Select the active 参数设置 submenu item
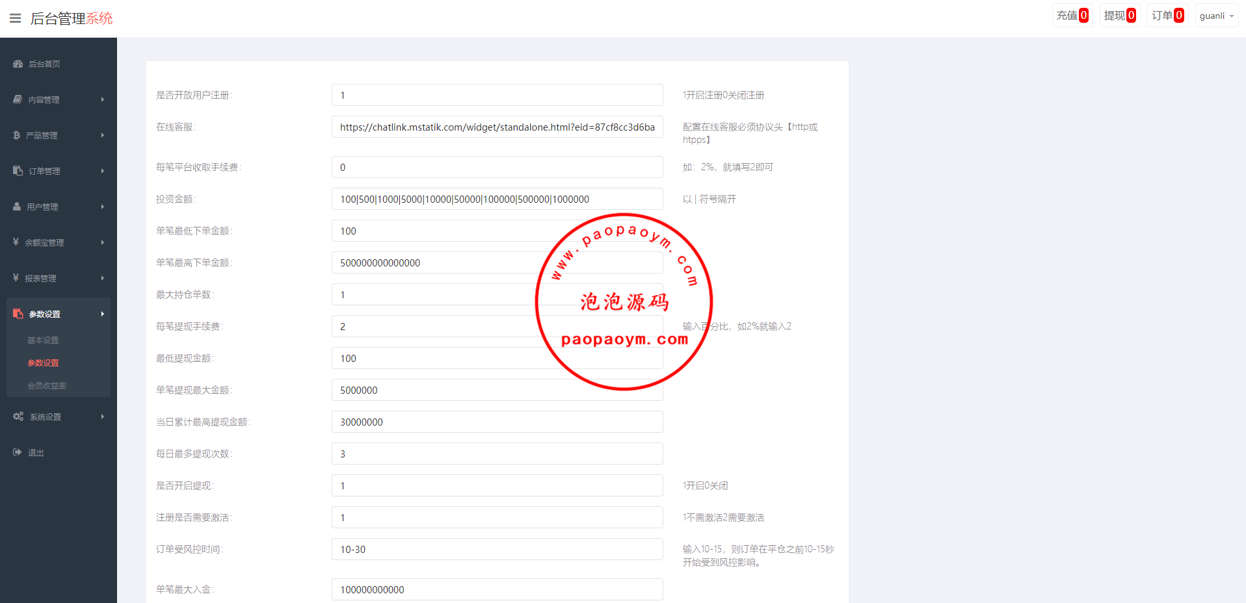This screenshot has height=603, width=1246. click(43, 363)
